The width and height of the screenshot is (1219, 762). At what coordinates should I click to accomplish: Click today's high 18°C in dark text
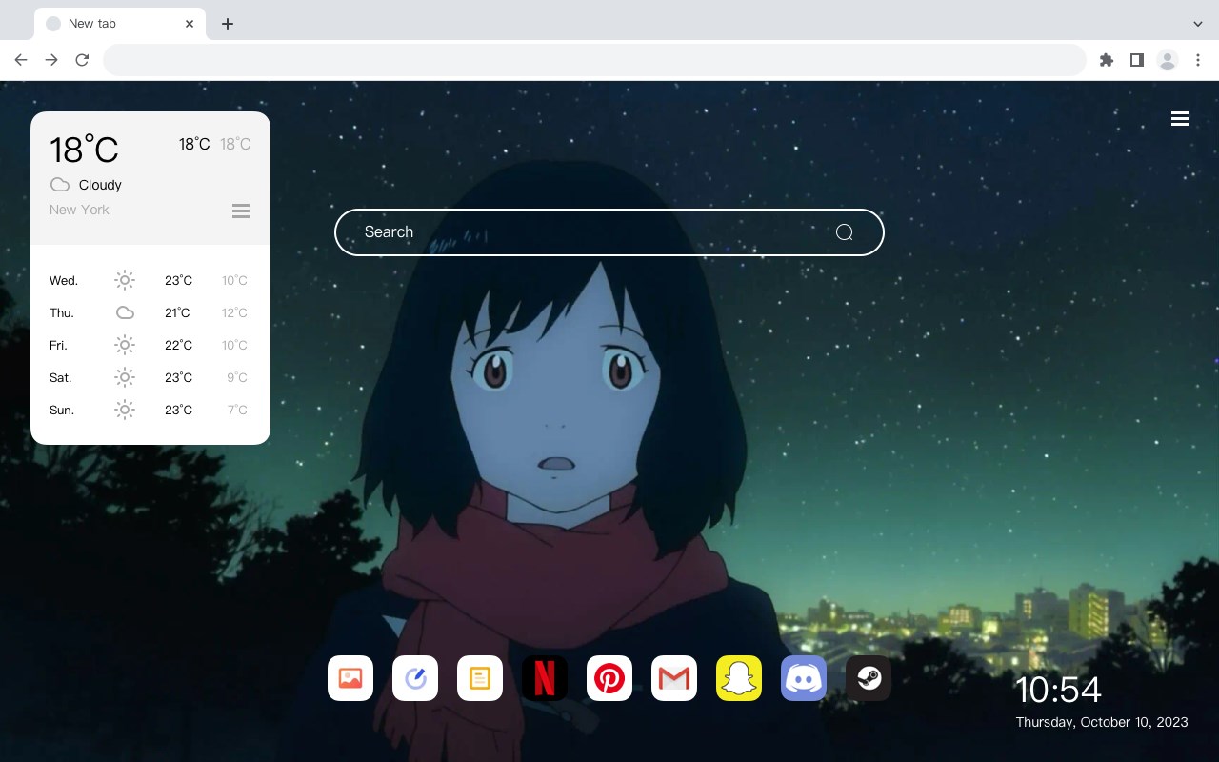pyautogui.click(x=194, y=144)
